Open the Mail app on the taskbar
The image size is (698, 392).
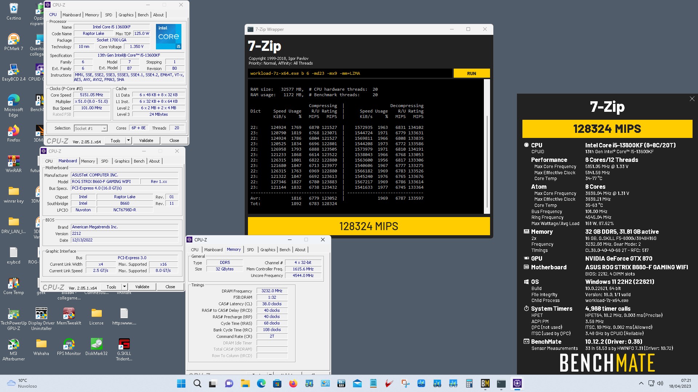coord(357,383)
